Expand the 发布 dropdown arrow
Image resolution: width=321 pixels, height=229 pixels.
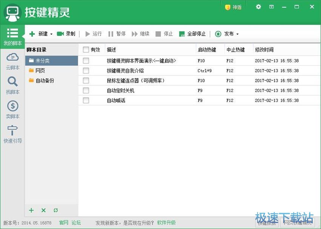238,34
